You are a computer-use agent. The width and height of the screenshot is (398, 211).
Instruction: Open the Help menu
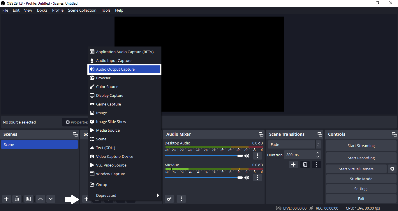click(119, 10)
